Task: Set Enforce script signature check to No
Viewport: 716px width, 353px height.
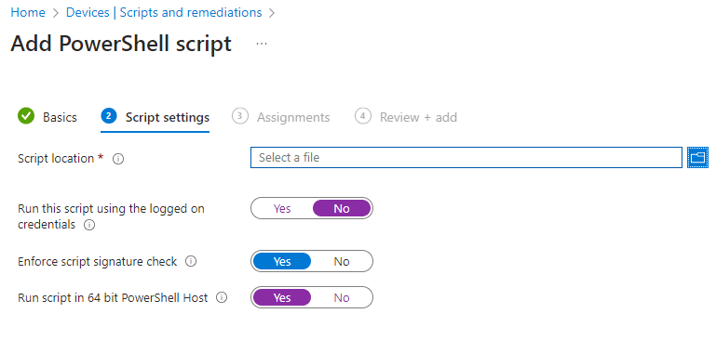Action: tap(342, 261)
